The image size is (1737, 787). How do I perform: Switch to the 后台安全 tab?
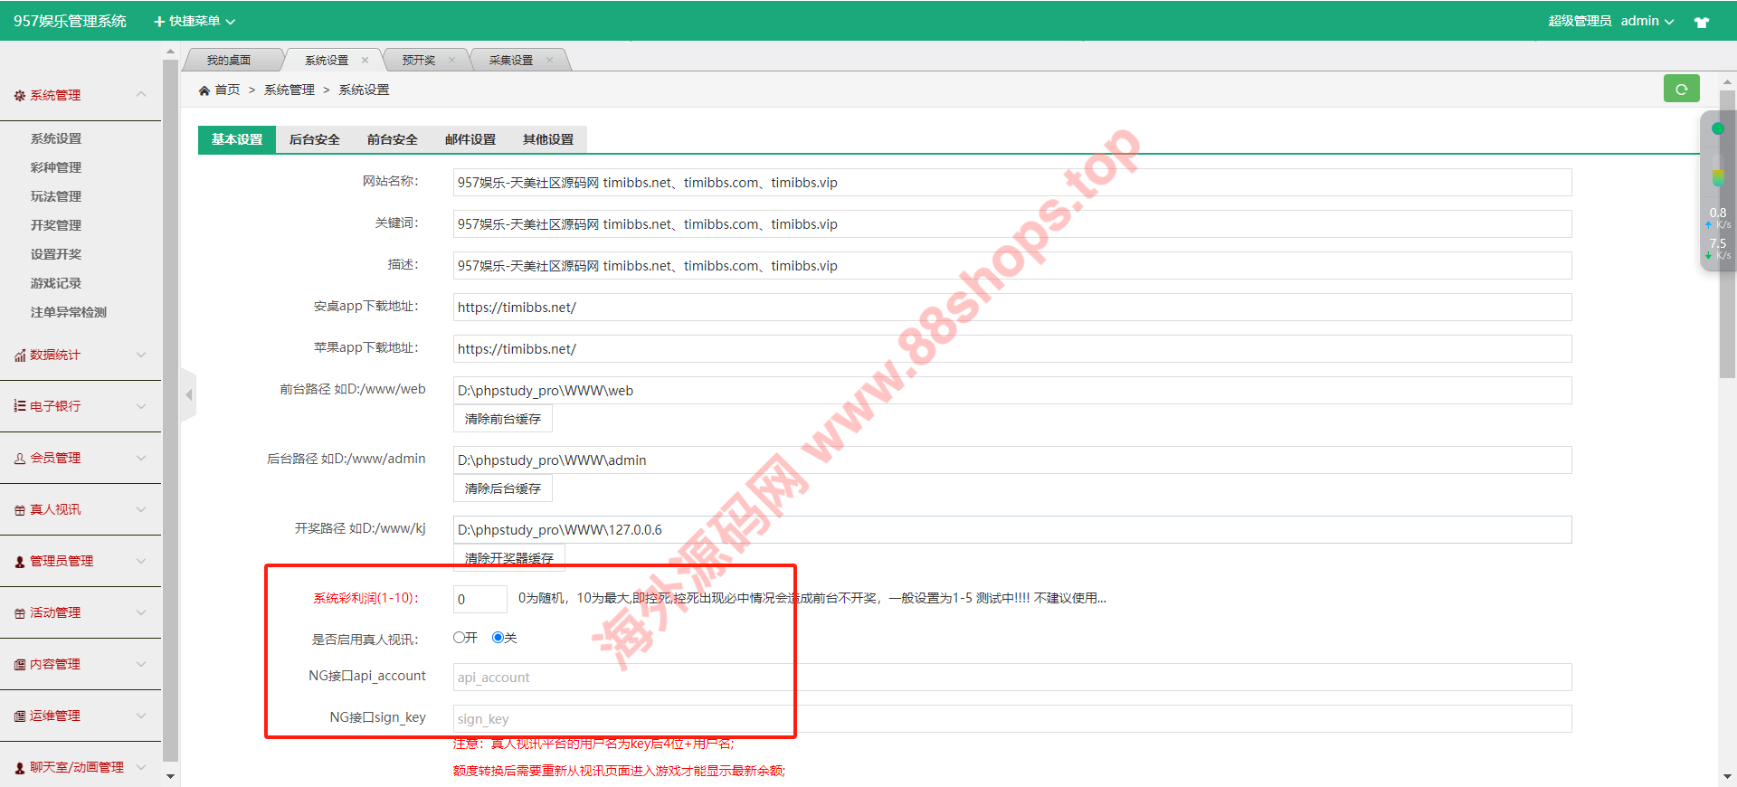click(314, 139)
